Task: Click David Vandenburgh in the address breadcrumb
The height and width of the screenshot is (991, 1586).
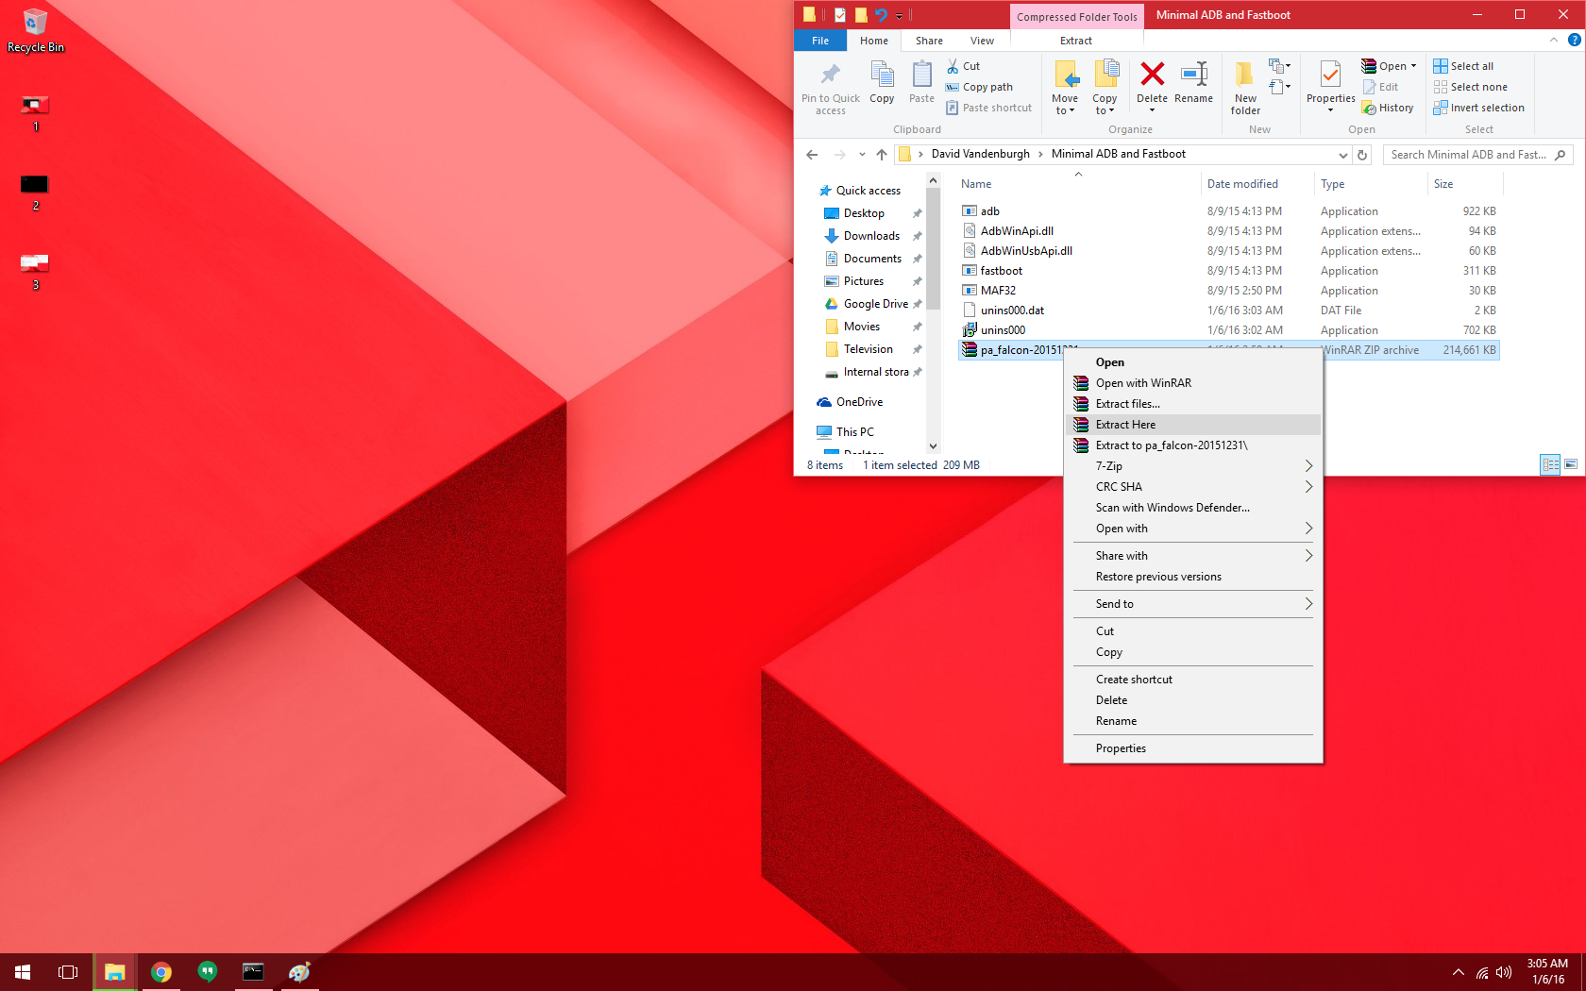Action: click(980, 154)
